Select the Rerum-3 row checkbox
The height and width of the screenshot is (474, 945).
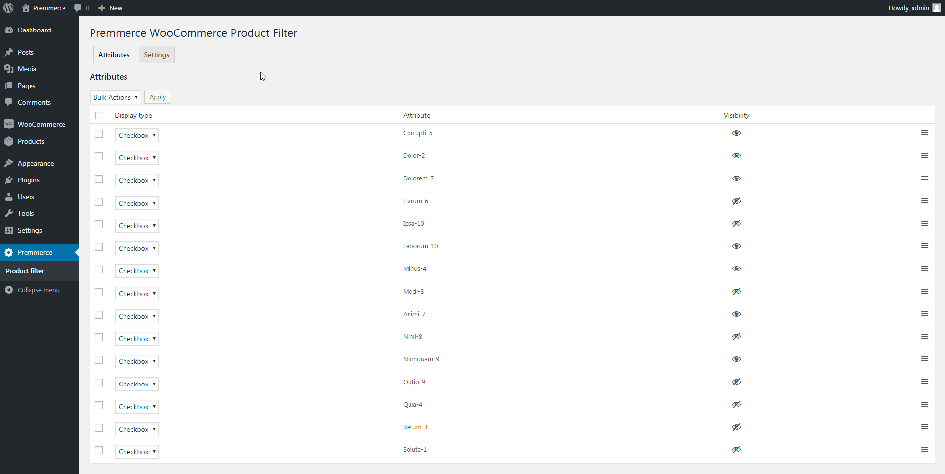(x=99, y=428)
